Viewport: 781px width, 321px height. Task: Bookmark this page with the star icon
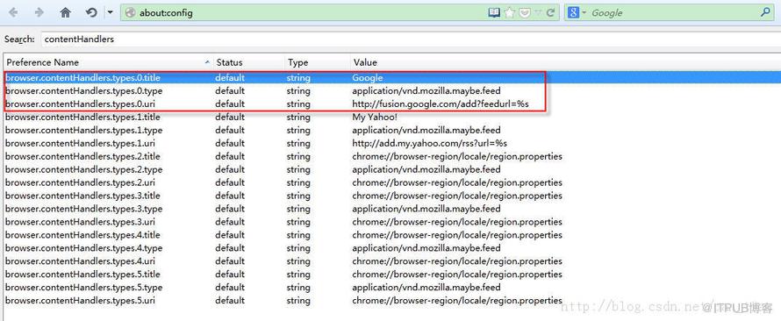(509, 13)
